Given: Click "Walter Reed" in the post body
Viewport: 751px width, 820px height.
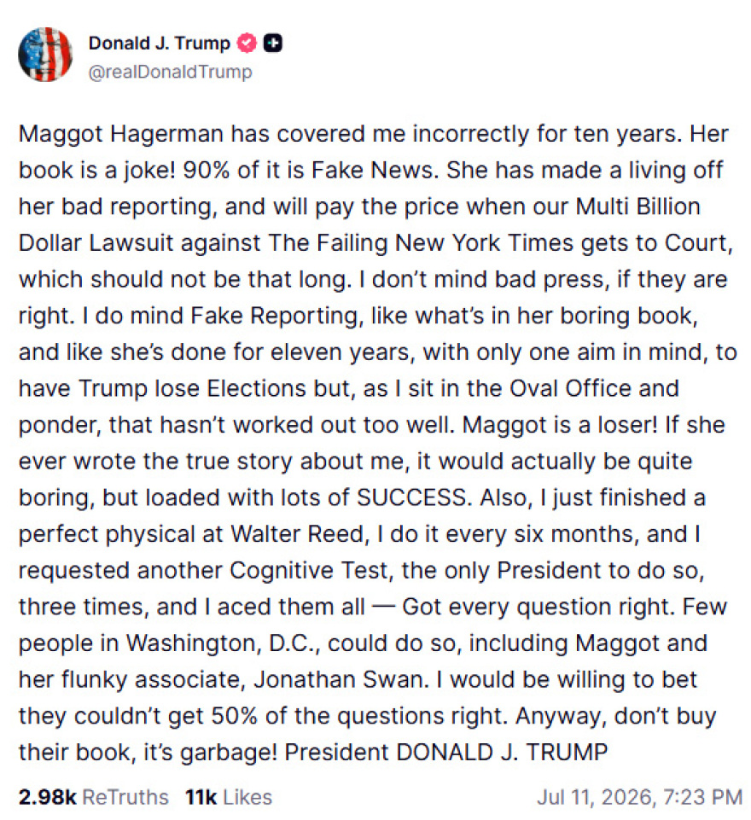Looking at the screenshot, I should (297, 534).
